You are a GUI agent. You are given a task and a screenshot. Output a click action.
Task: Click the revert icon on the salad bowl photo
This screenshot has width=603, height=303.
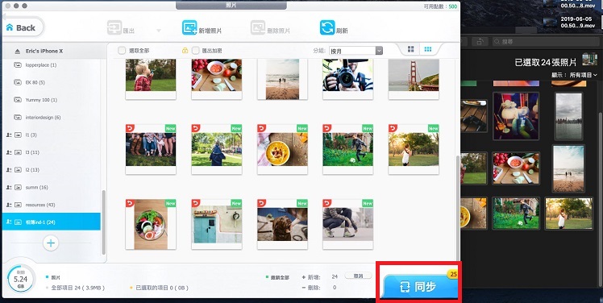pyautogui.click(x=130, y=203)
